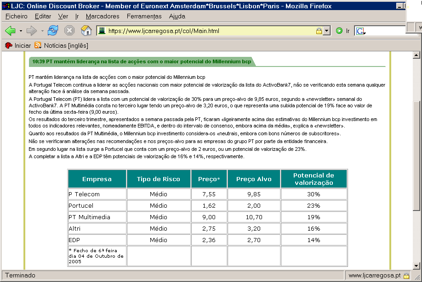This screenshot has height=282, width=422.
Task: Click the 10:39 PT mantém liderança headline tab
Action: click(142, 61)
